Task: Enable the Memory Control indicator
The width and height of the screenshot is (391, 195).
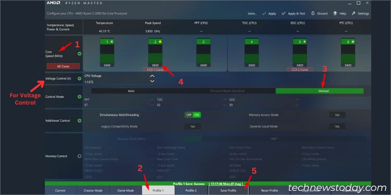Action: pos(80,156)
